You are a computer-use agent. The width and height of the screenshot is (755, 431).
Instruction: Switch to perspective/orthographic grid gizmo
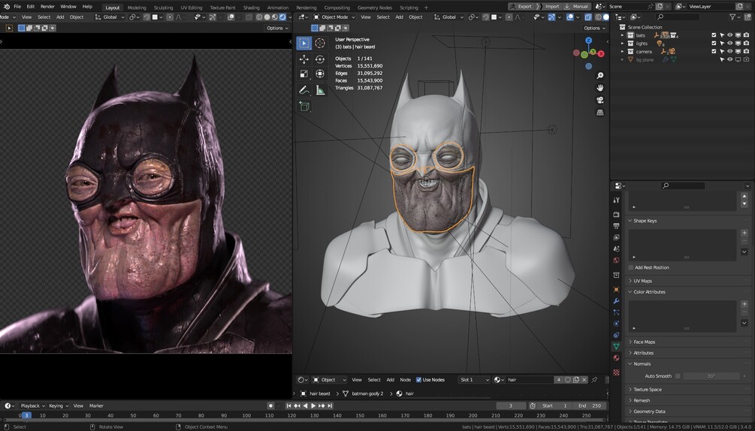[x=599, y=113]
